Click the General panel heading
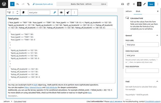 tap(129, 35)
